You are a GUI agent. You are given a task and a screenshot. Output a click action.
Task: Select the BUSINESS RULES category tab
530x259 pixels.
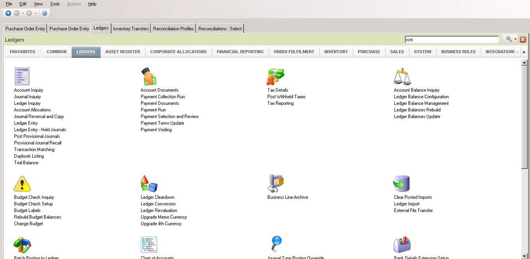tap(458, 52)
